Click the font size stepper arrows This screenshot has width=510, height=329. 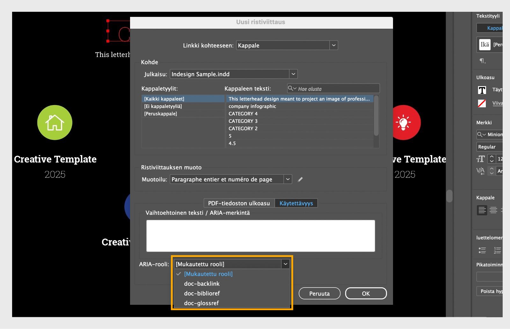tap(492, 159)
